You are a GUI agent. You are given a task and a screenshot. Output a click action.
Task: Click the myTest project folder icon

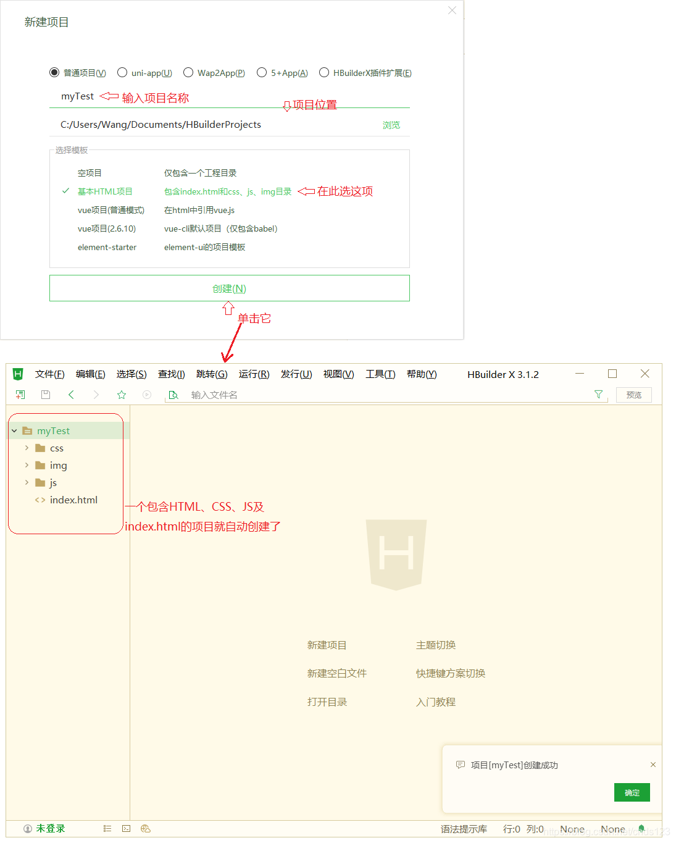(x=27, y=430)
